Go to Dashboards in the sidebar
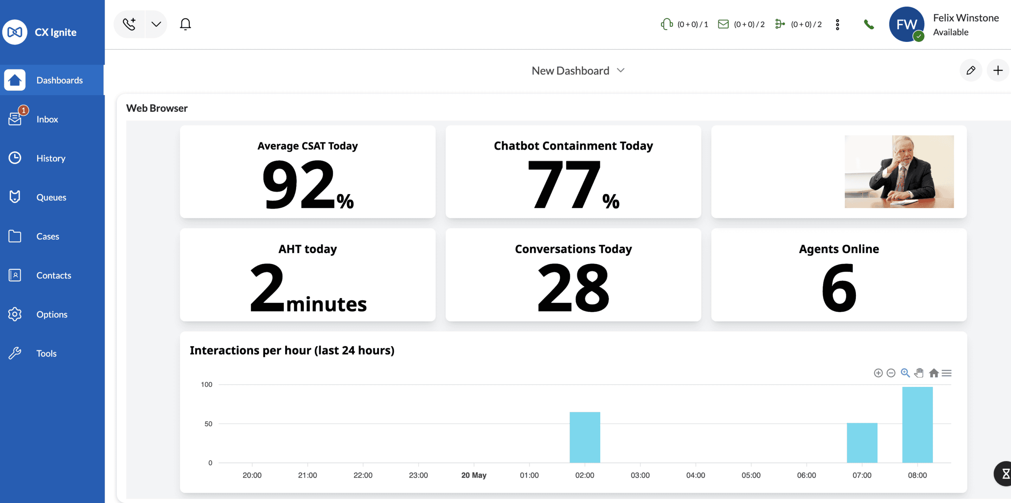 pos(52,80)
